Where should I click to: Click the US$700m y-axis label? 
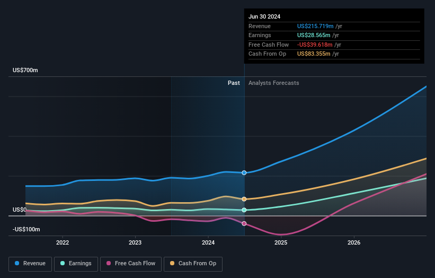[x=25, y=70]
